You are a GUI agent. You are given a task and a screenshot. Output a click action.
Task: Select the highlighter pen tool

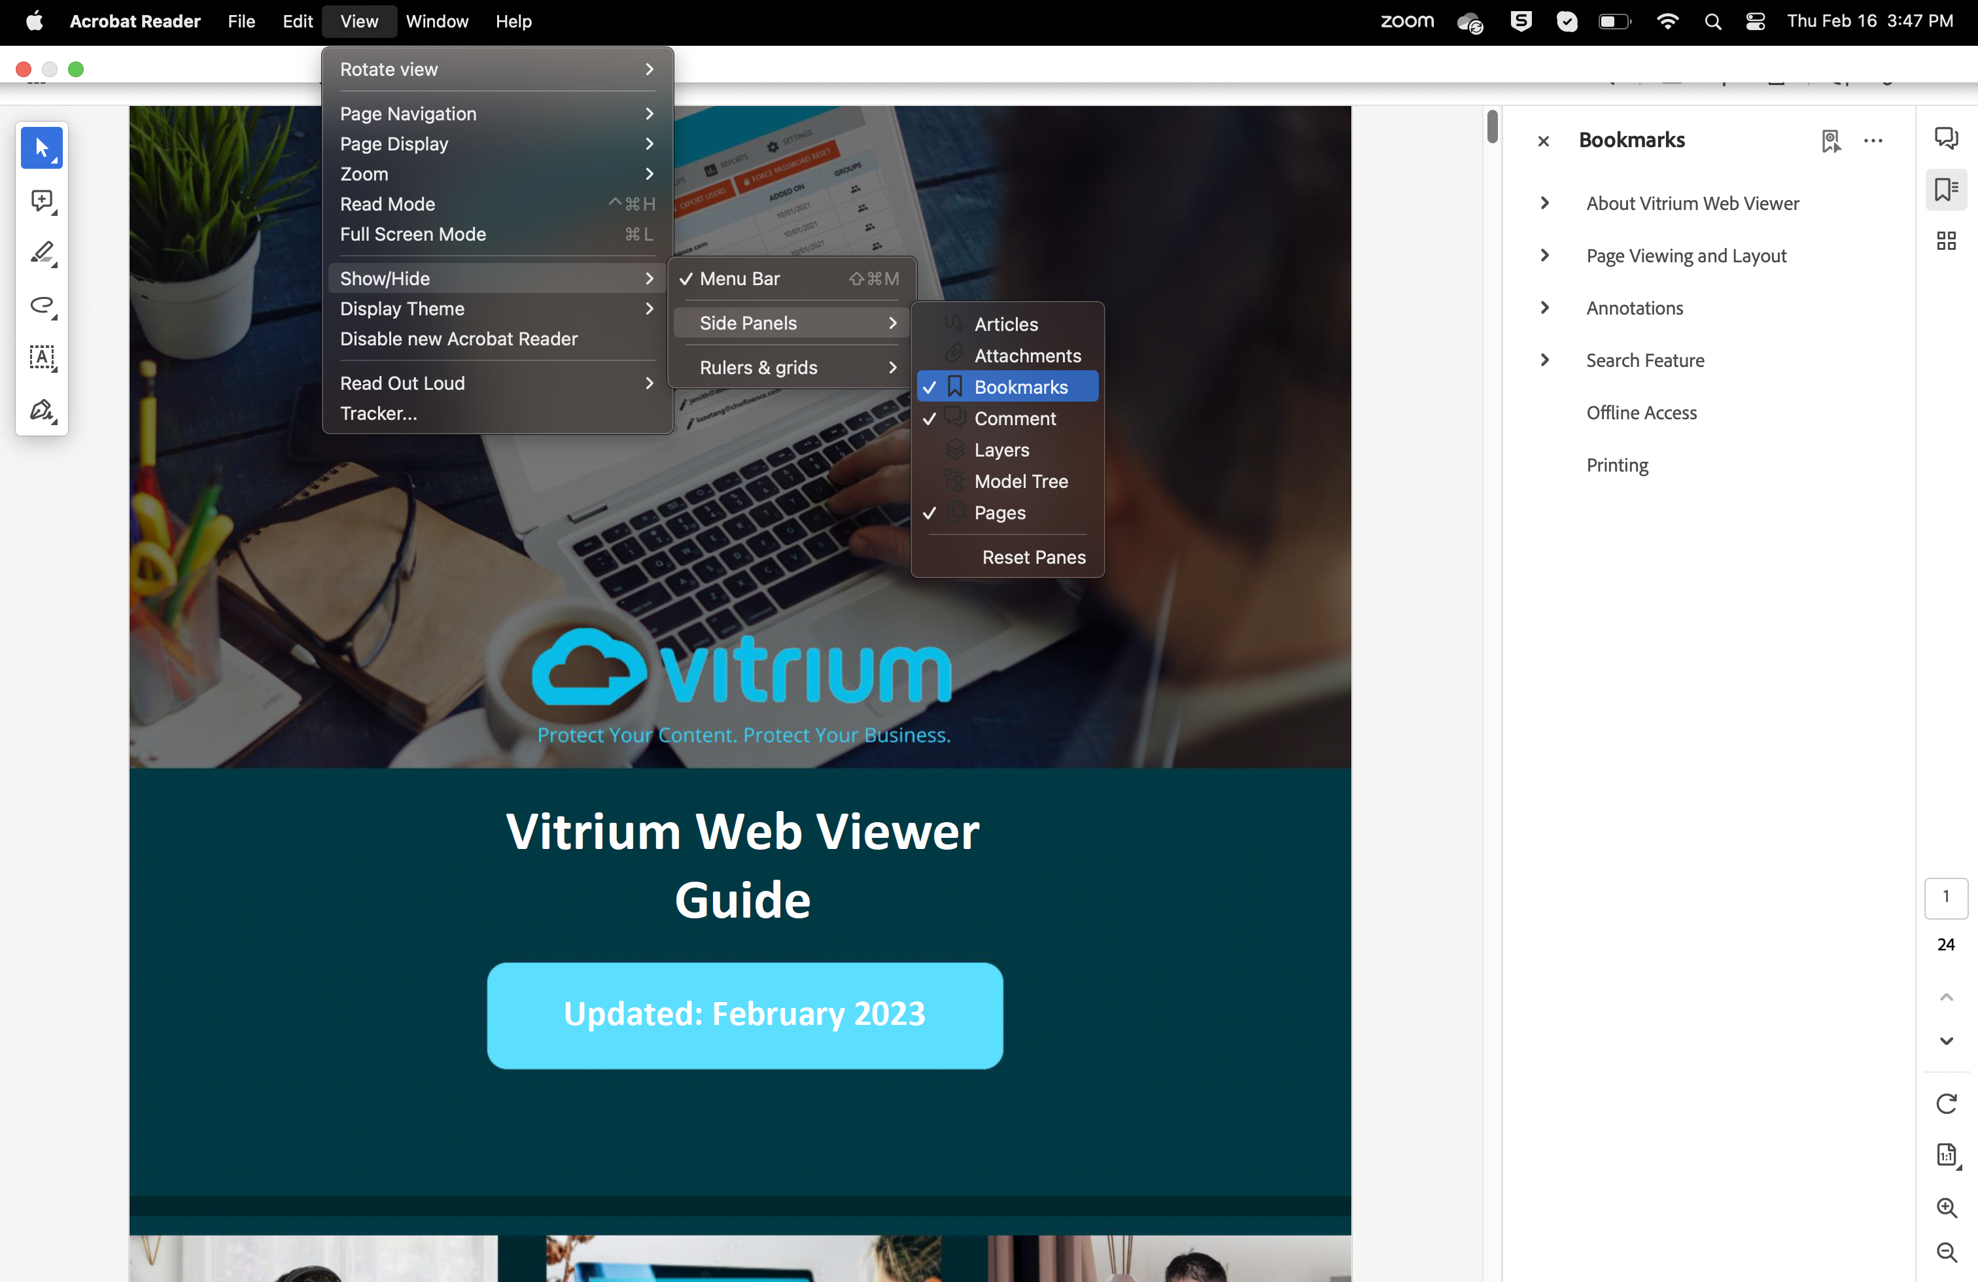click(42, 253)
